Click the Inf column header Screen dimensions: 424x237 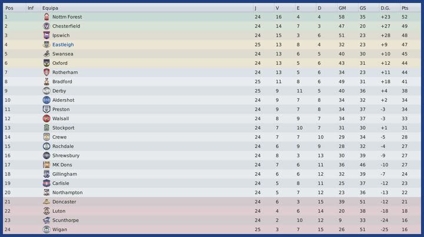coord(31,8)
